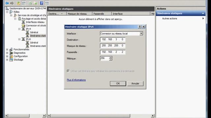This screenshot has height=118, width=211.
Task: Click the Export list toolbar icon
Action: click(x=35, y=3)
